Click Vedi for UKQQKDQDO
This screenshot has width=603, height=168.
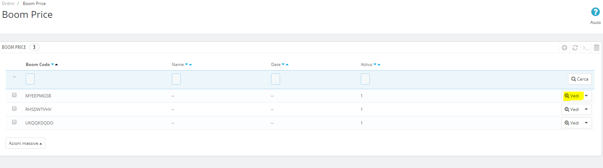572,123
